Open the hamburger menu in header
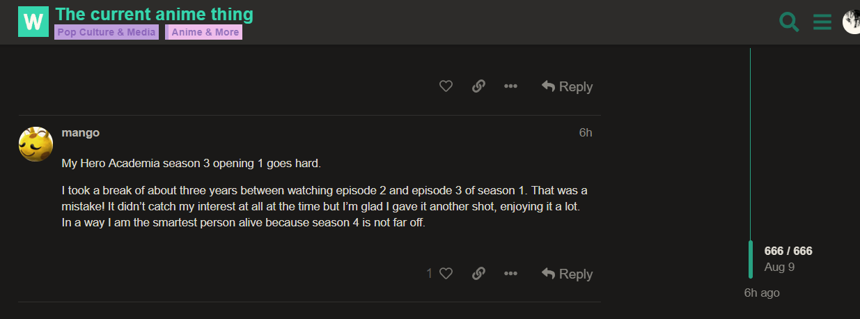The image size is (860, 319). [822, 22]
